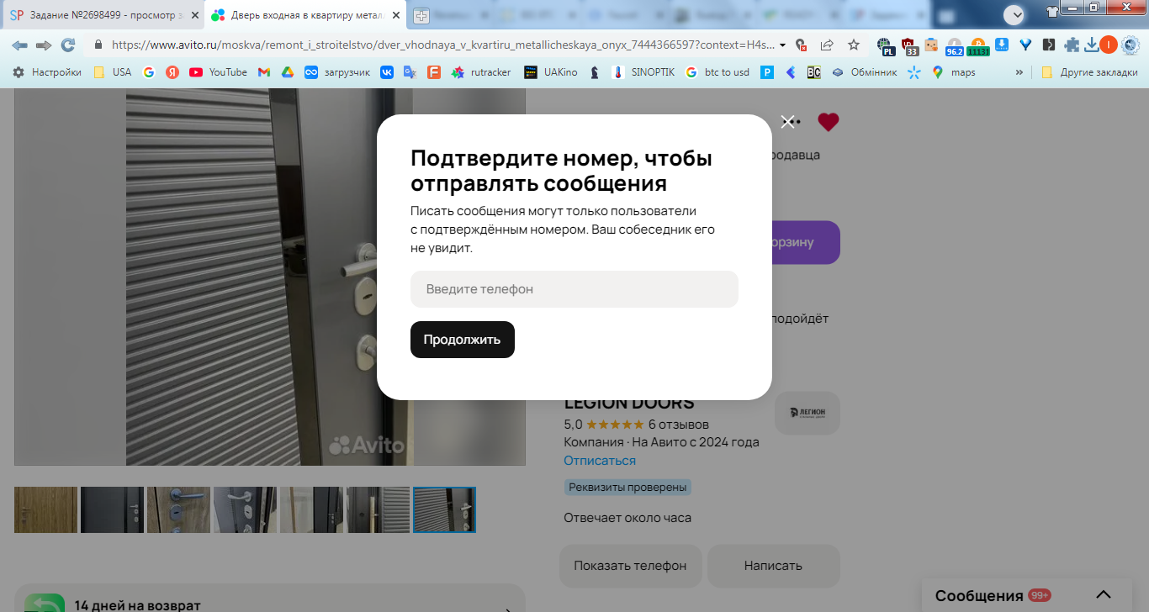Close the 'Задание №2698499' tab
This screenshot has width=1149, height=612.
(195, 15)
